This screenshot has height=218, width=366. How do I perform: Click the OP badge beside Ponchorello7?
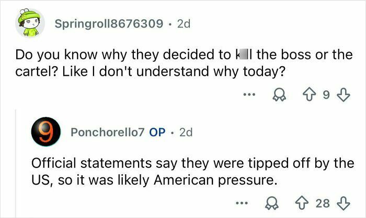[x=157, y=132]
